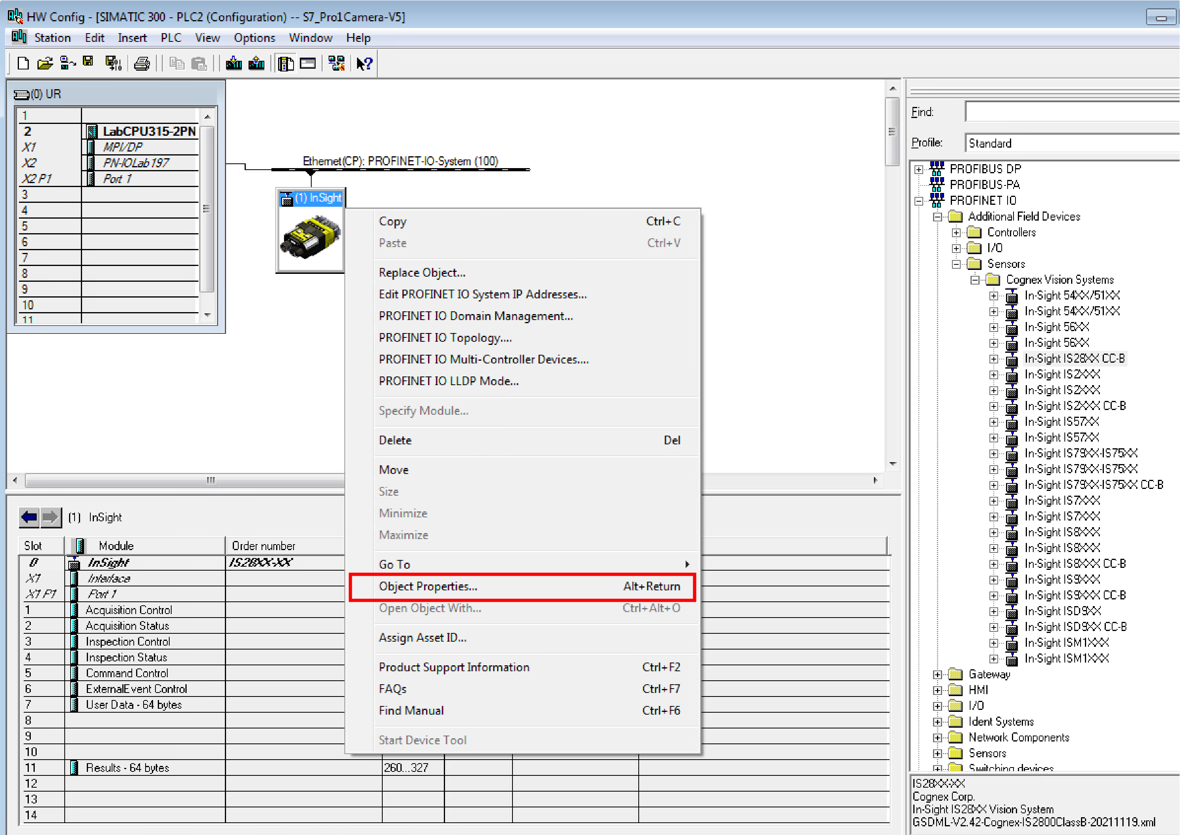The height and width of the screenshot is (835, 1180).
Task: Click the context Help arrow icon
Action: (365, 63)
